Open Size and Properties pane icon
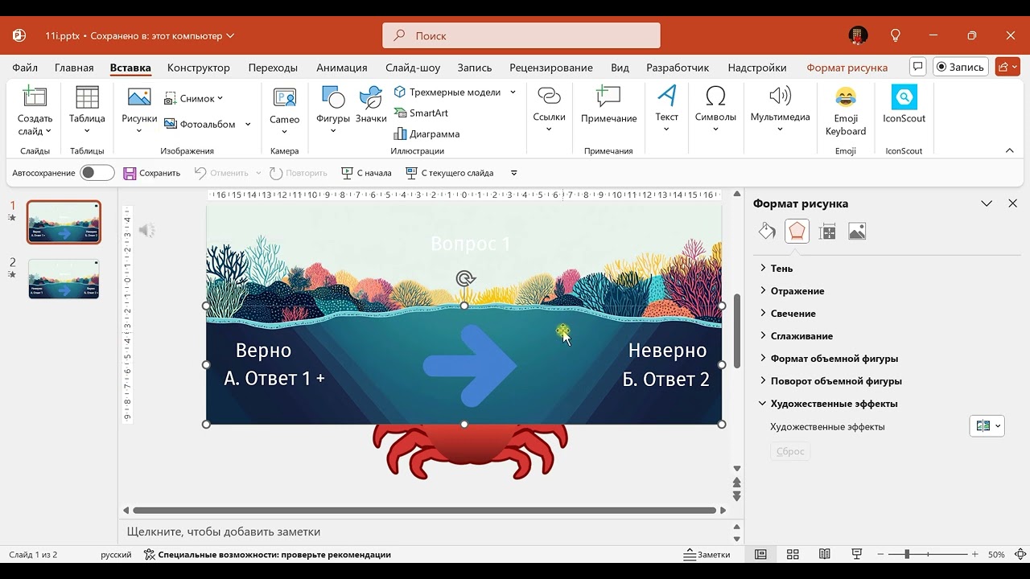The width and height of the screenshot is (1030, 579). [827, 232]
